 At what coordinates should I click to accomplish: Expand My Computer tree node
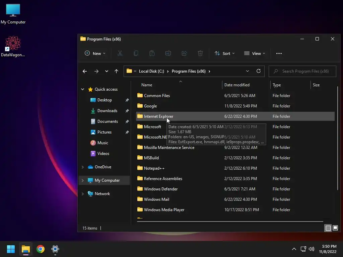(83, 180)
